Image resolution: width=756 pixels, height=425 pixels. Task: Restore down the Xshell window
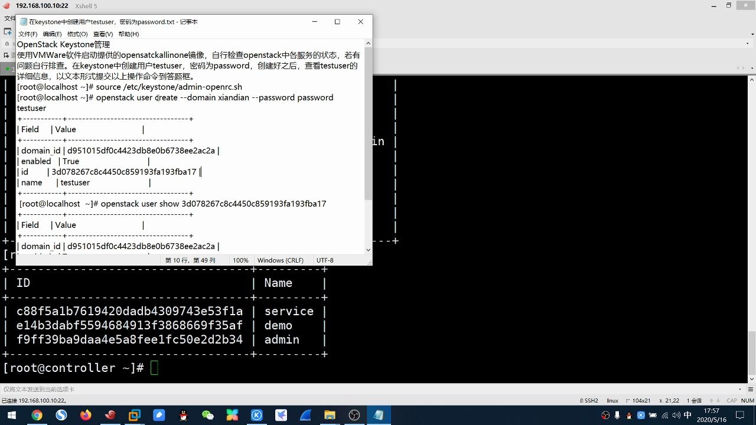coord(729,5)
